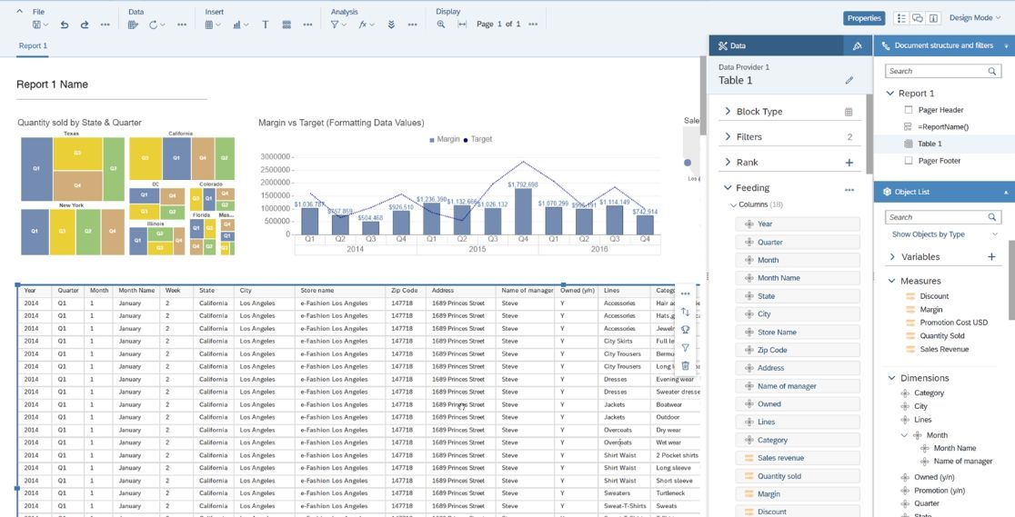Open table floating more options icon
1015x517 pixels.
click(686, 293)
